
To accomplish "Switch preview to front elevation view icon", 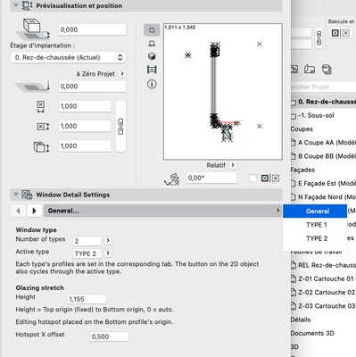I will pos(152,44).
